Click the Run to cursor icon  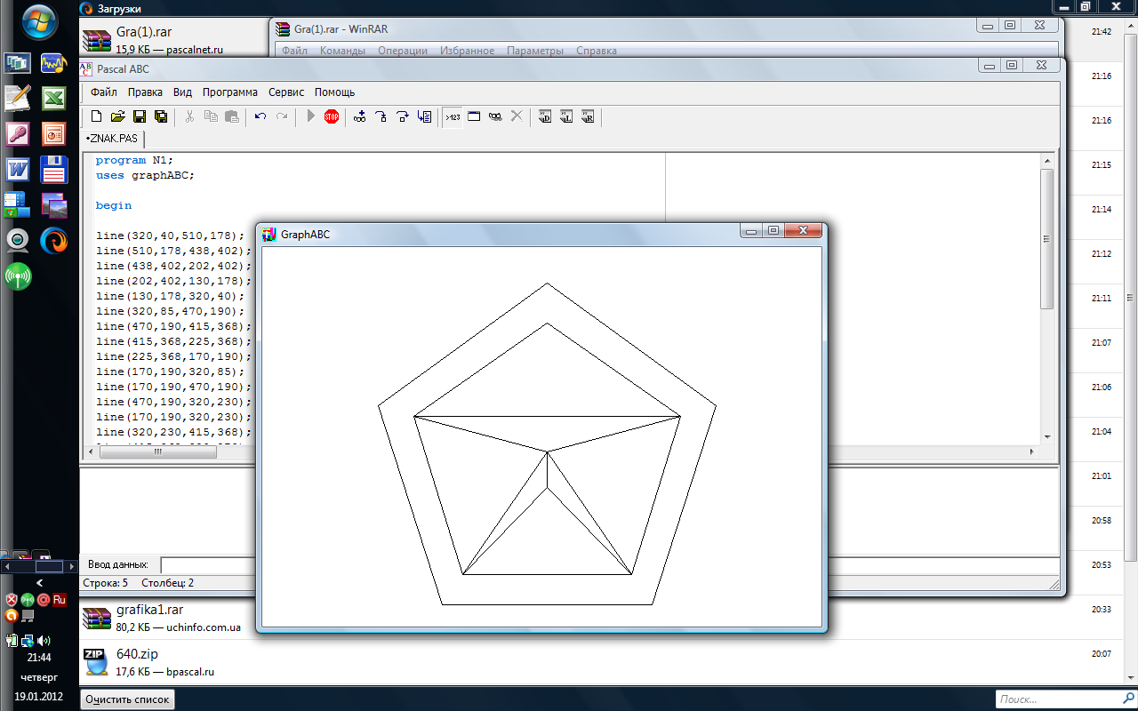coord(425,116)
